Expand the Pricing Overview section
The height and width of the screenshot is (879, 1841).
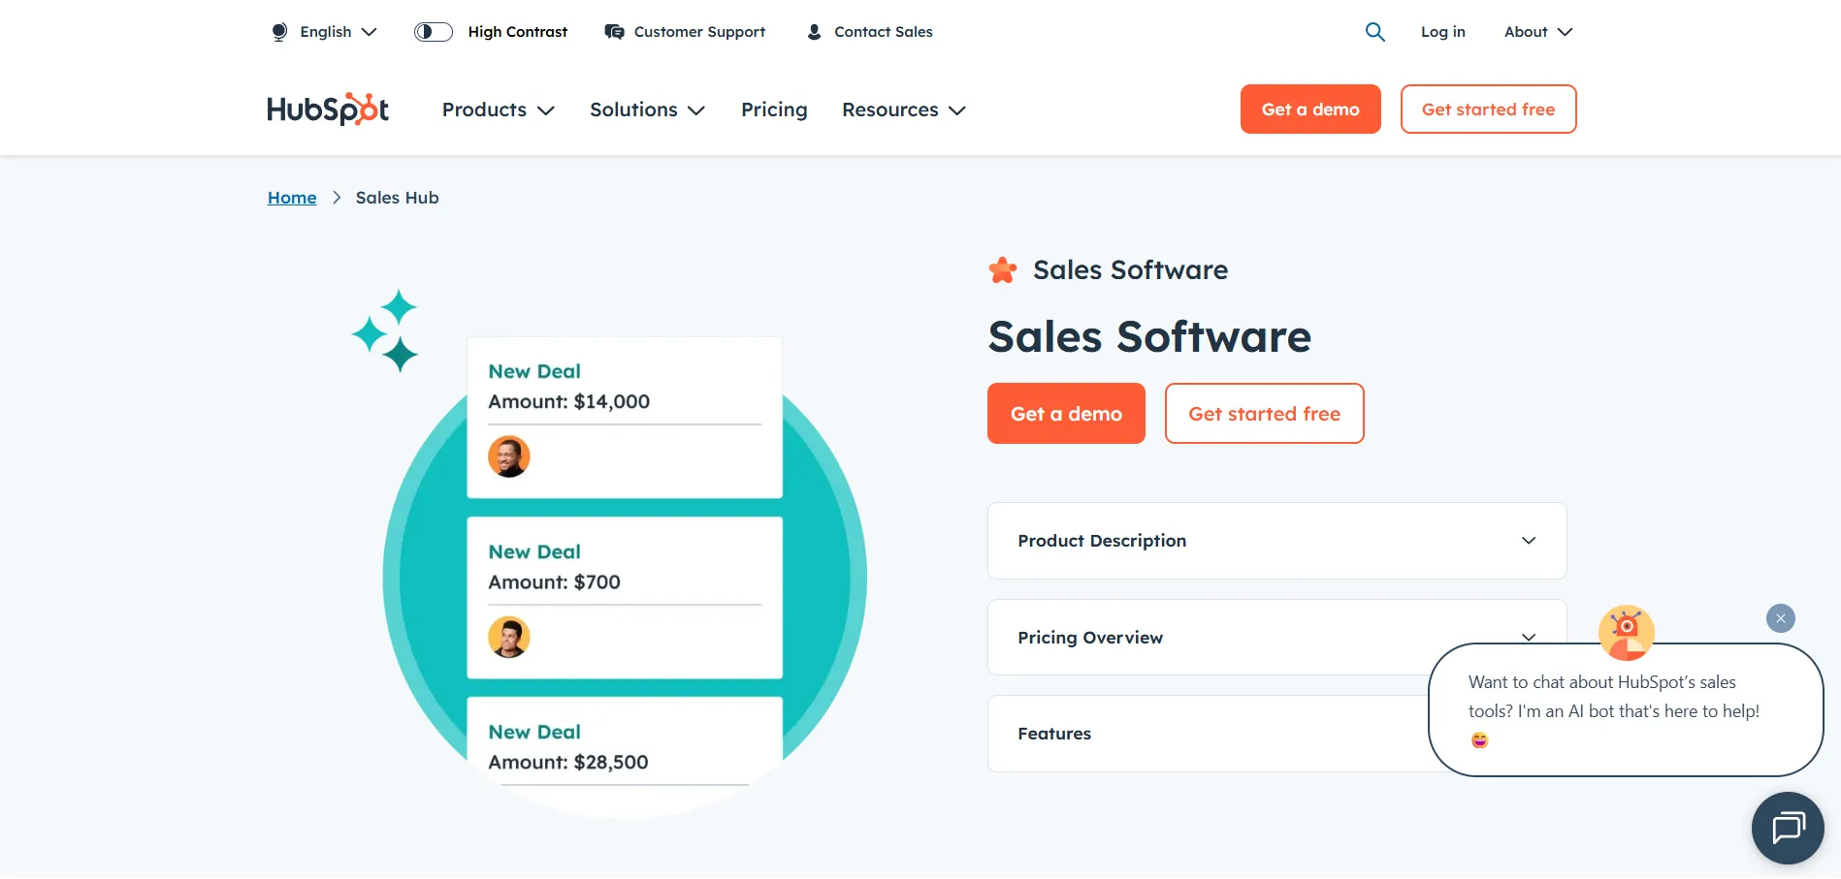click(1276, 637)
